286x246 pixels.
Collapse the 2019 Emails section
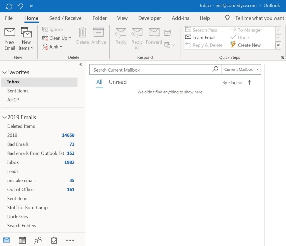[x=4, y=117]
